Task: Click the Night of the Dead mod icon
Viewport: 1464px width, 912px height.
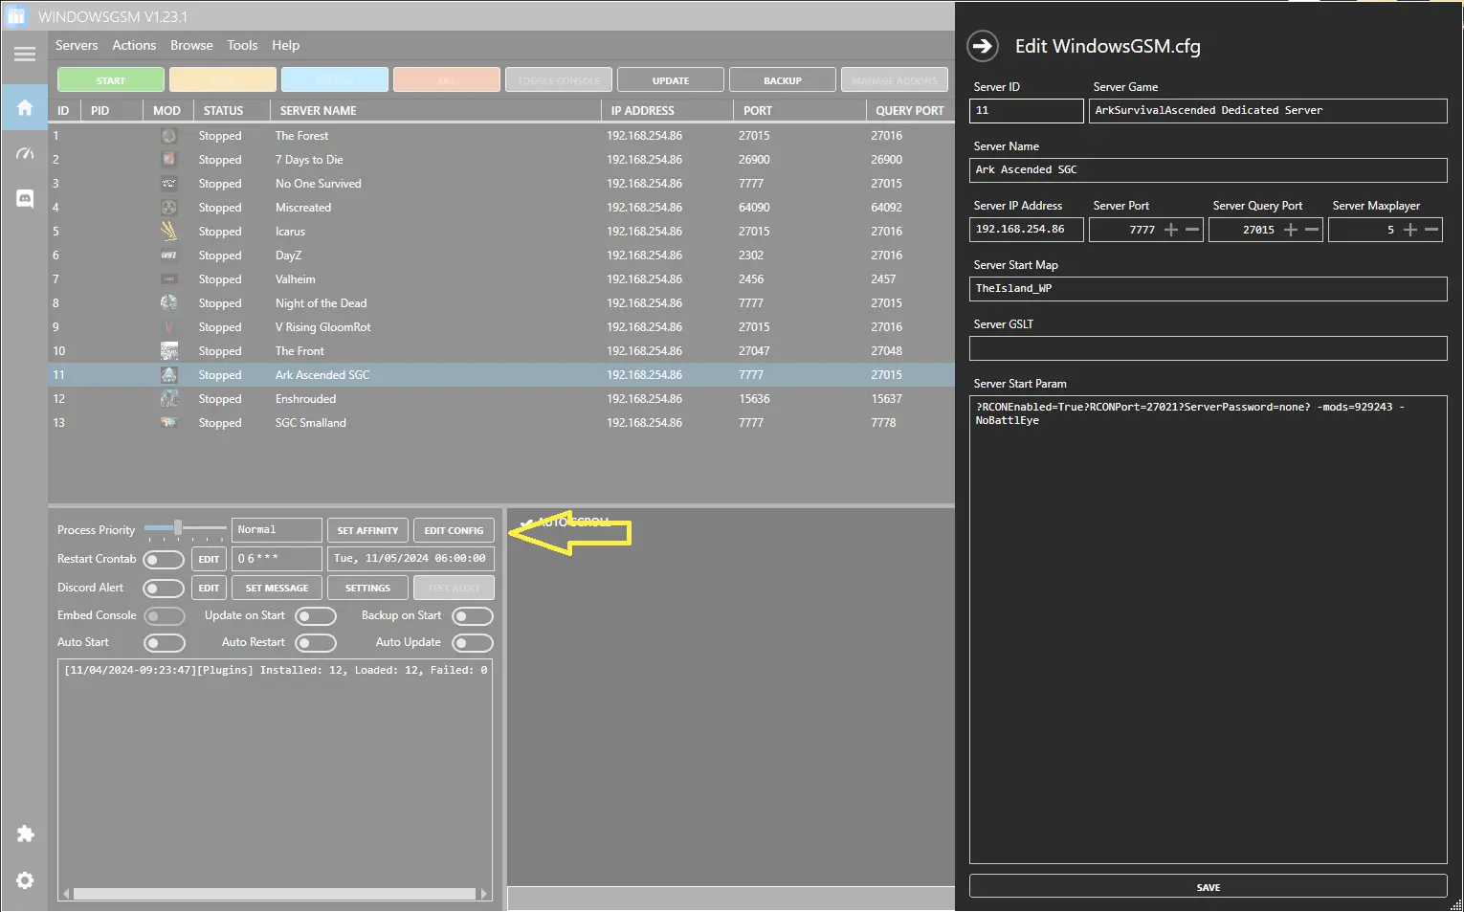Action: pos(168,303)
